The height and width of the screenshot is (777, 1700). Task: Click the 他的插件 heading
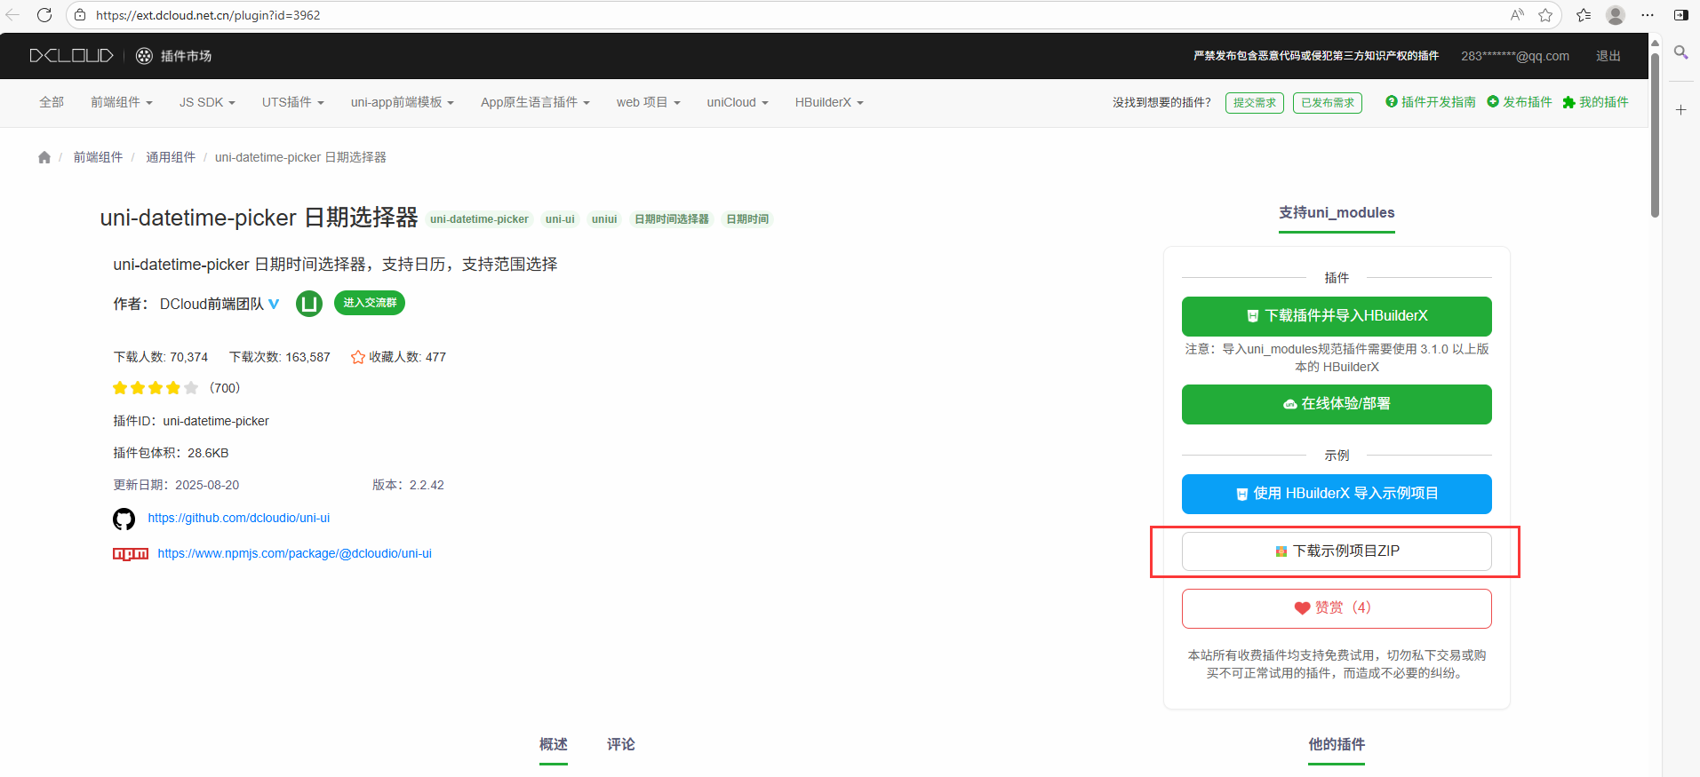[1337, 744]
